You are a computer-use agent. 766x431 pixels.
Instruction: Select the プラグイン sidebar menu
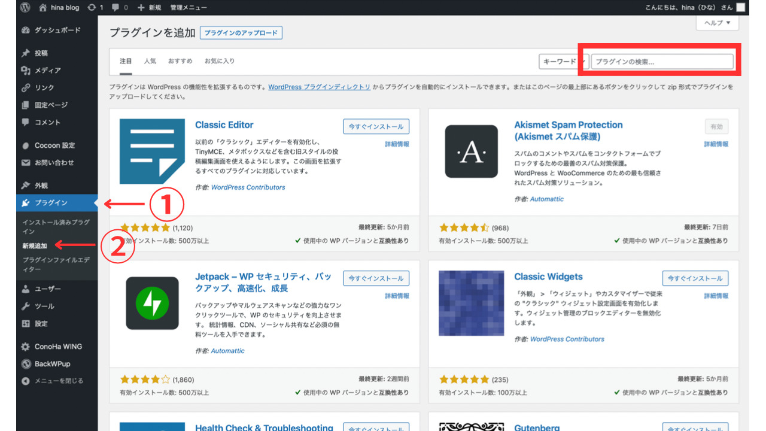57,203
